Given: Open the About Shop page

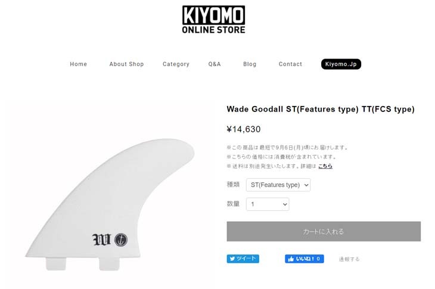Looking at the screenshot, I should [x=126, y=64].
